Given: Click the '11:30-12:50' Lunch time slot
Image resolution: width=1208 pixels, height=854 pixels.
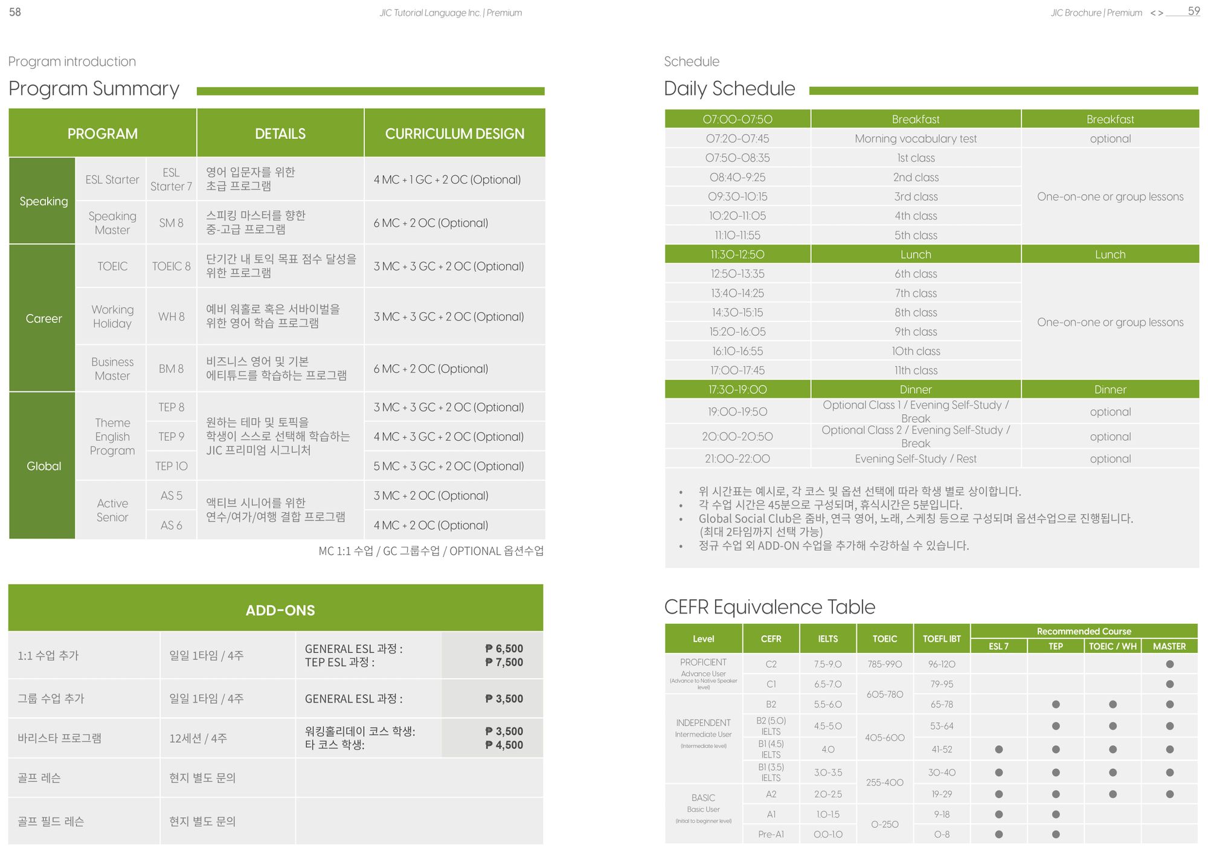Looking at the screenshot, I should 737,254.
